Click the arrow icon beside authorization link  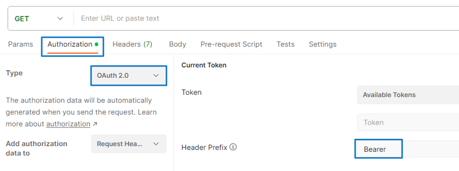[95, 124]
